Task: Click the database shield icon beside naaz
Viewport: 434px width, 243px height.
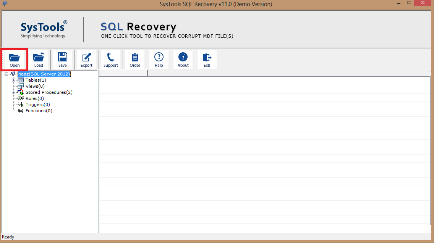Action: [13, 74]
